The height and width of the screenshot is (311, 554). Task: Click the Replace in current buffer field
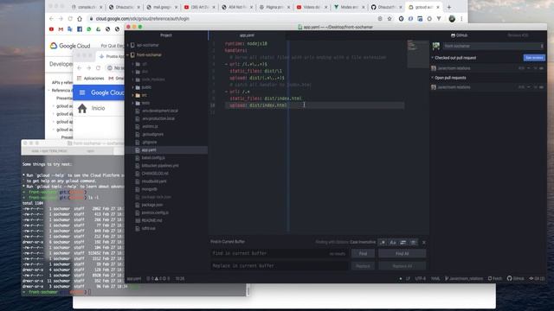point(279,266)
